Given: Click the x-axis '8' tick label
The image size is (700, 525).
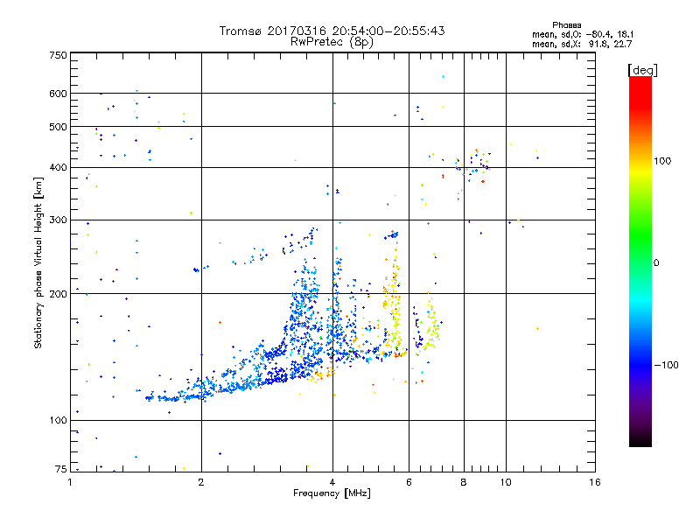Looking at the screenshot, I should 464,482.
